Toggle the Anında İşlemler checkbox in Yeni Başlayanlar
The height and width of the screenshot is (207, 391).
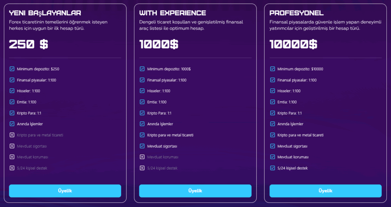tap(12, 124)
